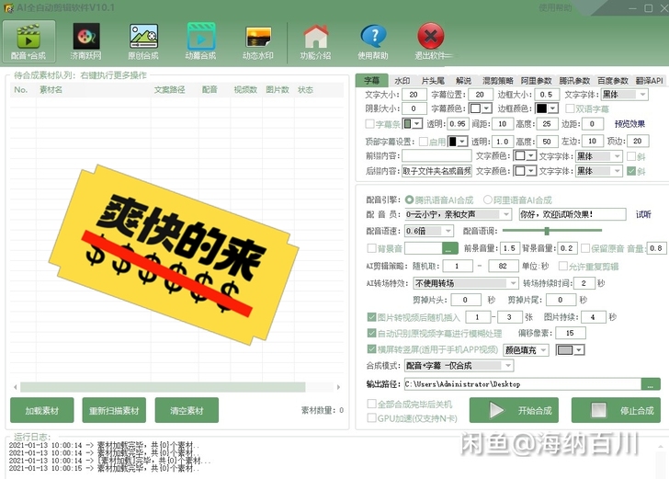Click the 使用帮助 question mark icon

(373, 41)
